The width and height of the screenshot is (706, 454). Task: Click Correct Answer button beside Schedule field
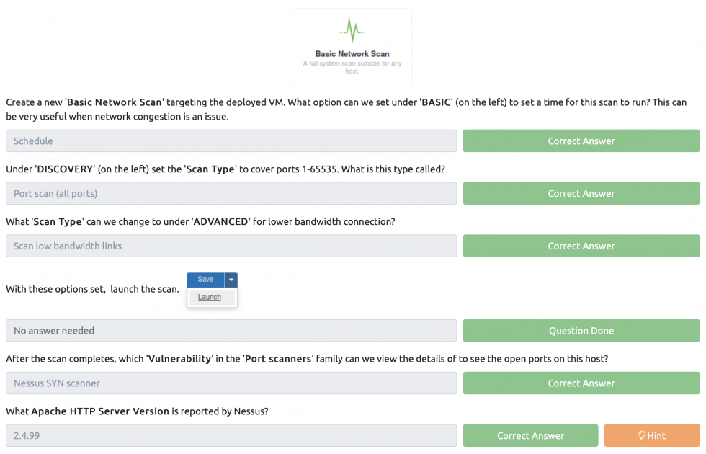[x=581, y=141]
